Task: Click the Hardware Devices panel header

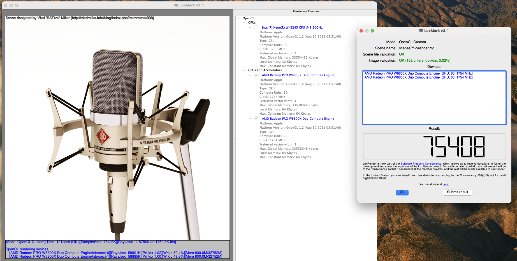Action: [306, 11]
